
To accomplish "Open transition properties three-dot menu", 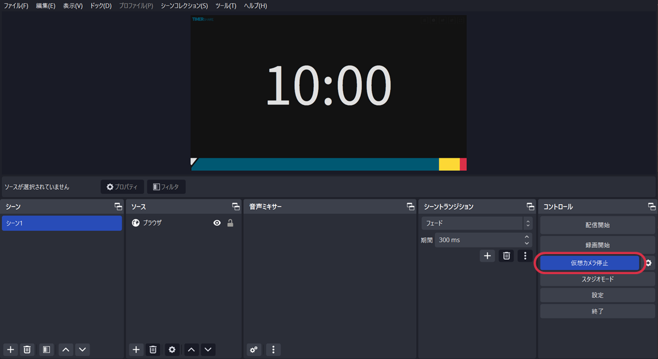I will pos(525,256).
